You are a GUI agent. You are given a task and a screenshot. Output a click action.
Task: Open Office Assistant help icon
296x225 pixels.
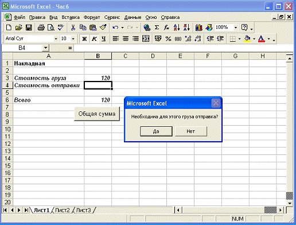[244, 28]
